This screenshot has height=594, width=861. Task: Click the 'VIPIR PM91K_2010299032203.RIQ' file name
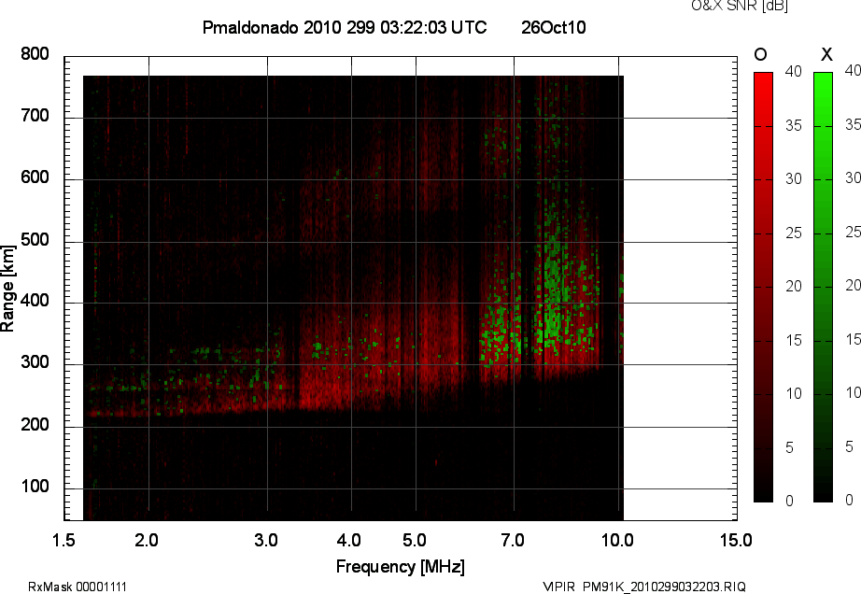point(644,587)
